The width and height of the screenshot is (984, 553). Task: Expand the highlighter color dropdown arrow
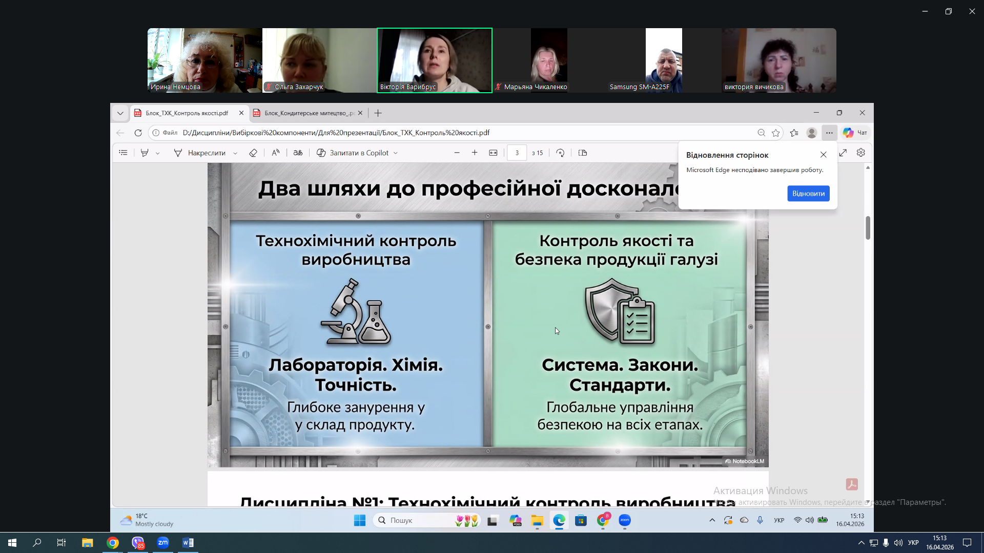coord(158,153)
